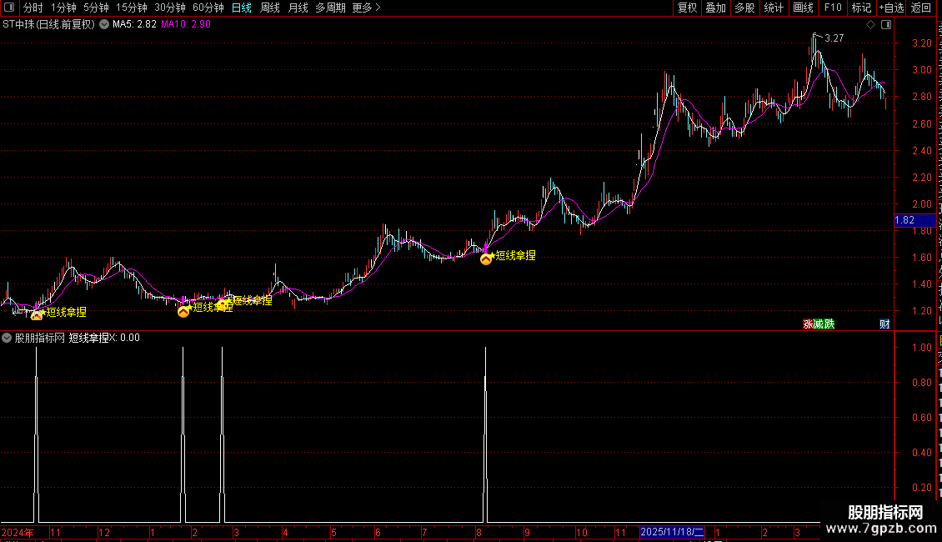Image resolution: width=942 pixels, height=542 pixels.
Task: Select the 30分钟 period tab
Action: (x=170, y=8)
